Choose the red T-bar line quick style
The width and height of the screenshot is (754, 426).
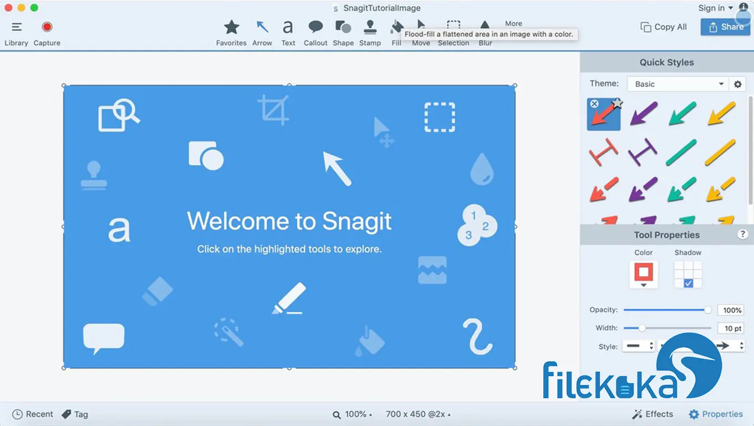tap(604, 153)
